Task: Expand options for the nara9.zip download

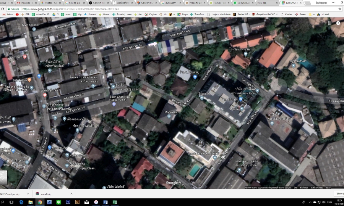Action: [x=71, y=194]
